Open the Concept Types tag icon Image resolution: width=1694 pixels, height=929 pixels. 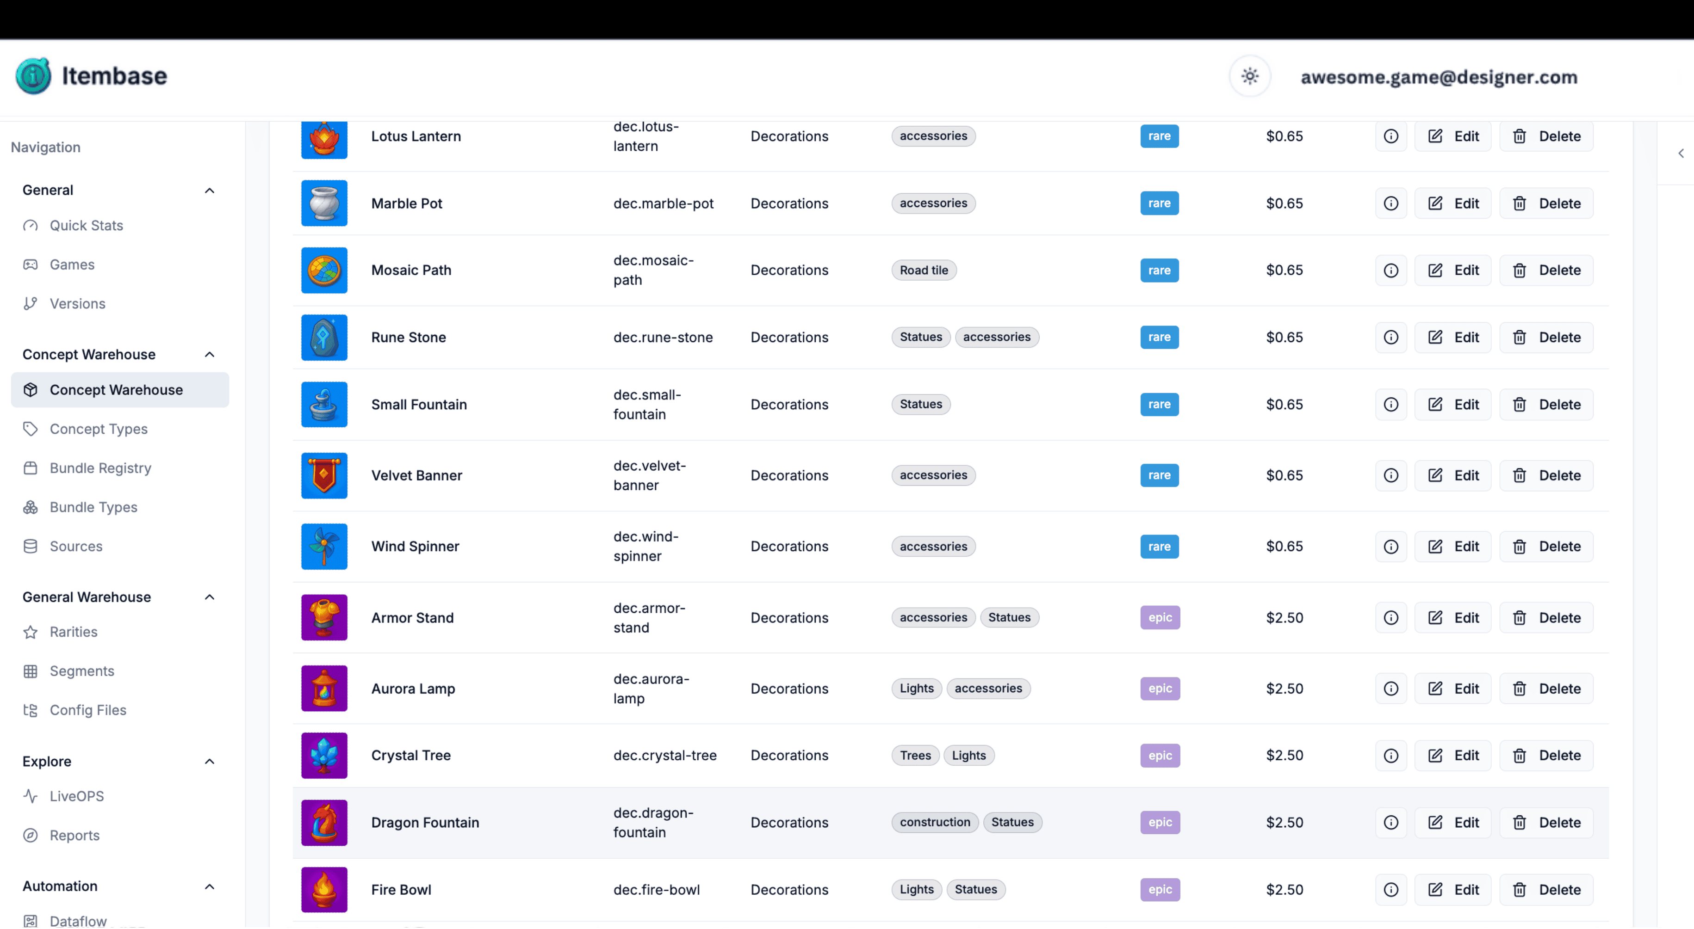[x=30, y=428]
